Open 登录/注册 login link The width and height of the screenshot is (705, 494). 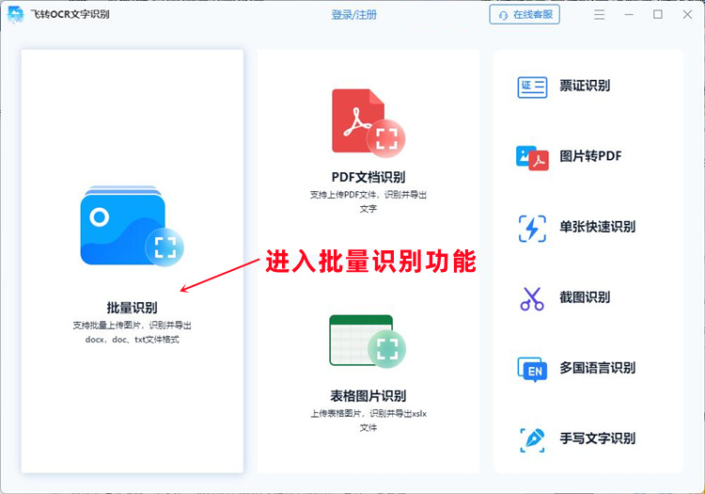[x=353, y=15]
